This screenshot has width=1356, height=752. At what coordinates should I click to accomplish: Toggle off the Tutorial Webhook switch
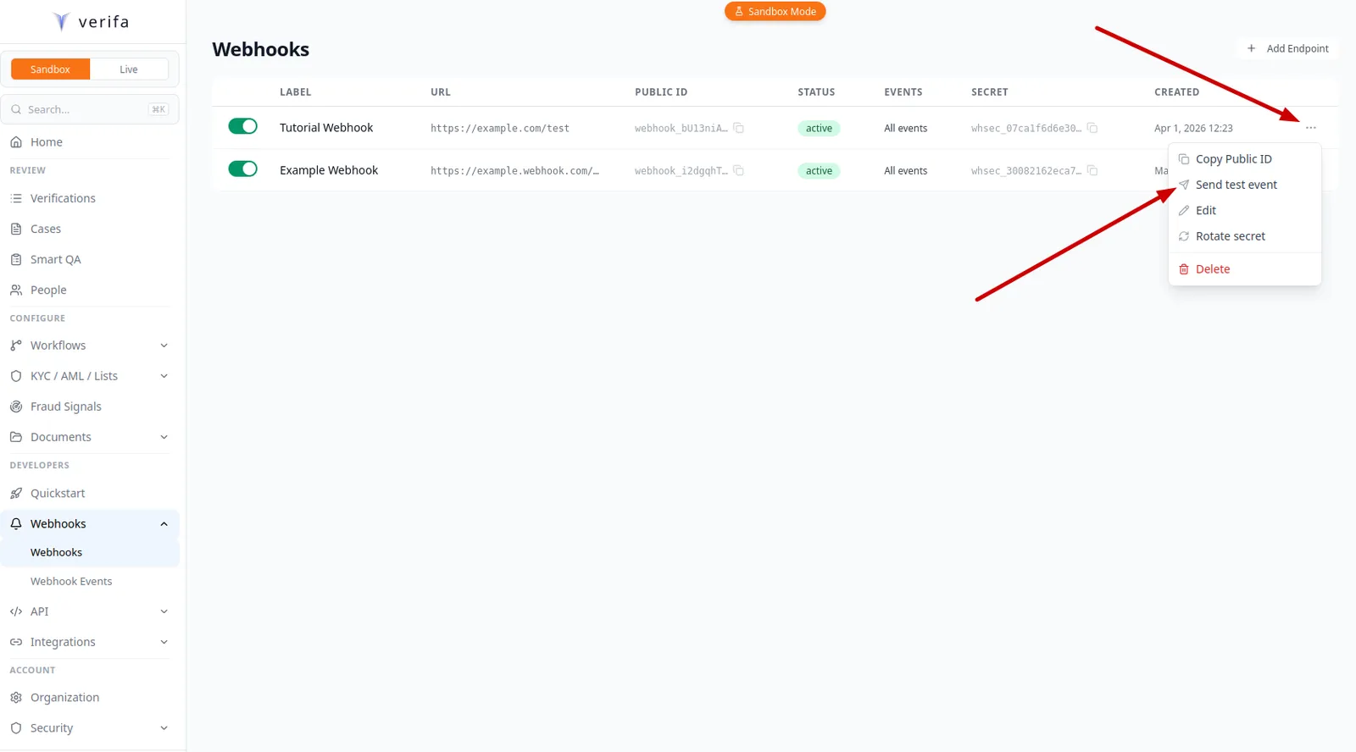[242, 126]
